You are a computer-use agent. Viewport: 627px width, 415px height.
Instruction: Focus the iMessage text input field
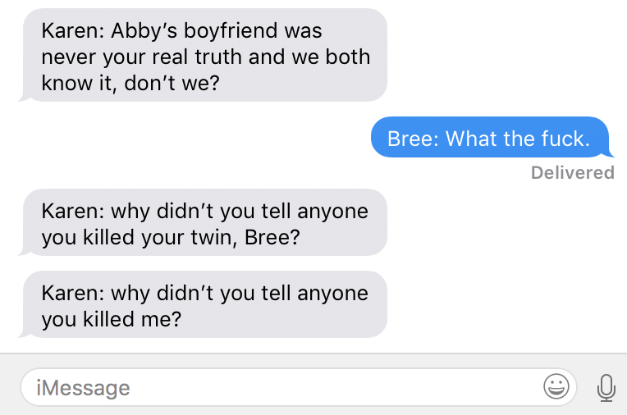(298, 387)
